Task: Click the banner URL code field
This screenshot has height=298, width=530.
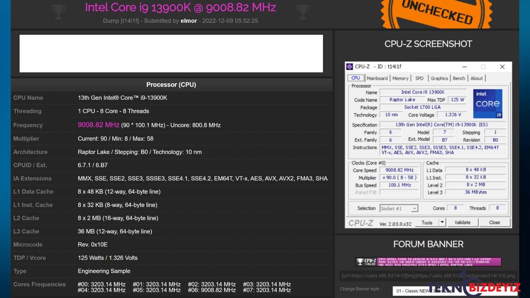Action: coord(429,276)
